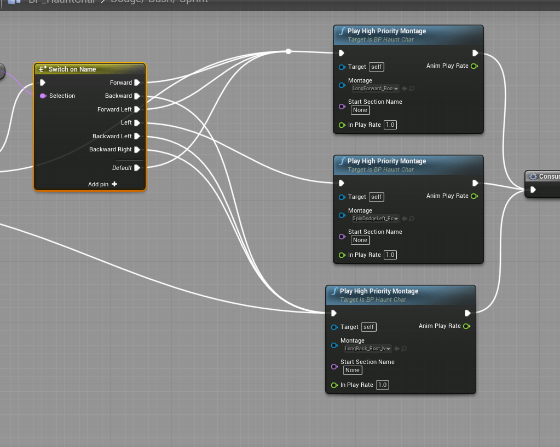
Task: Click use-selected arrow beside SpinDodgeLeft montage
Action: click(404, 219)
